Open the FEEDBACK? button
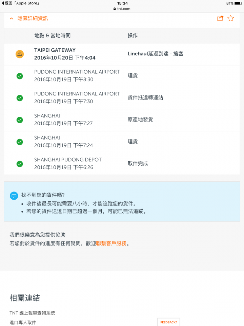Viewport: 244px width, 326px height. click(x=168, y=322)
